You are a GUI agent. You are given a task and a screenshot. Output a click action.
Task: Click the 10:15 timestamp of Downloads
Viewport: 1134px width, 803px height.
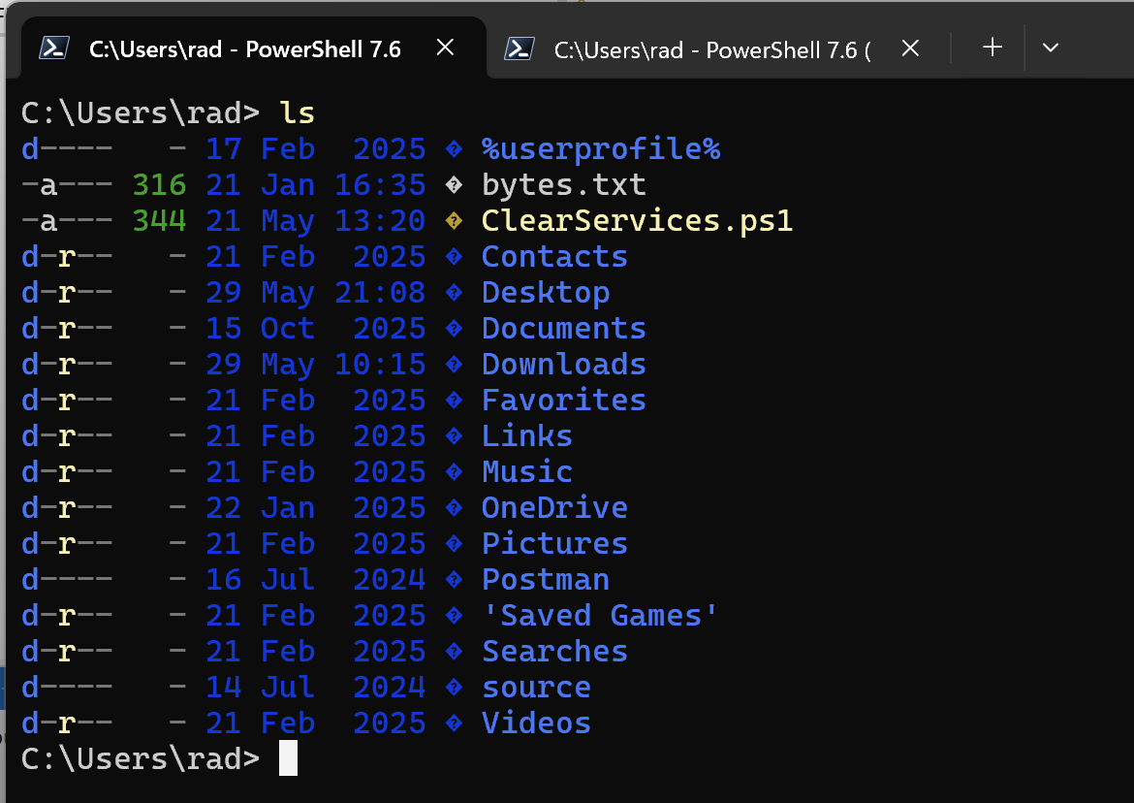pyautogui.click(x=380, y=365)
